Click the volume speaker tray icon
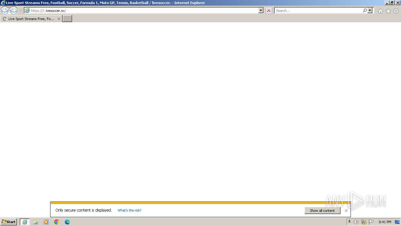This screenshot has height=226, width=401. [x=356, y=222]
